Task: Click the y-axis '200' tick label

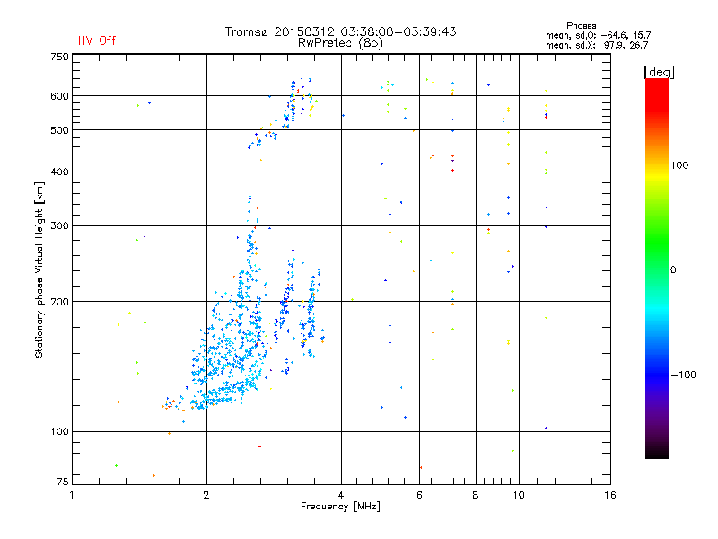Action: click(60, 302)
